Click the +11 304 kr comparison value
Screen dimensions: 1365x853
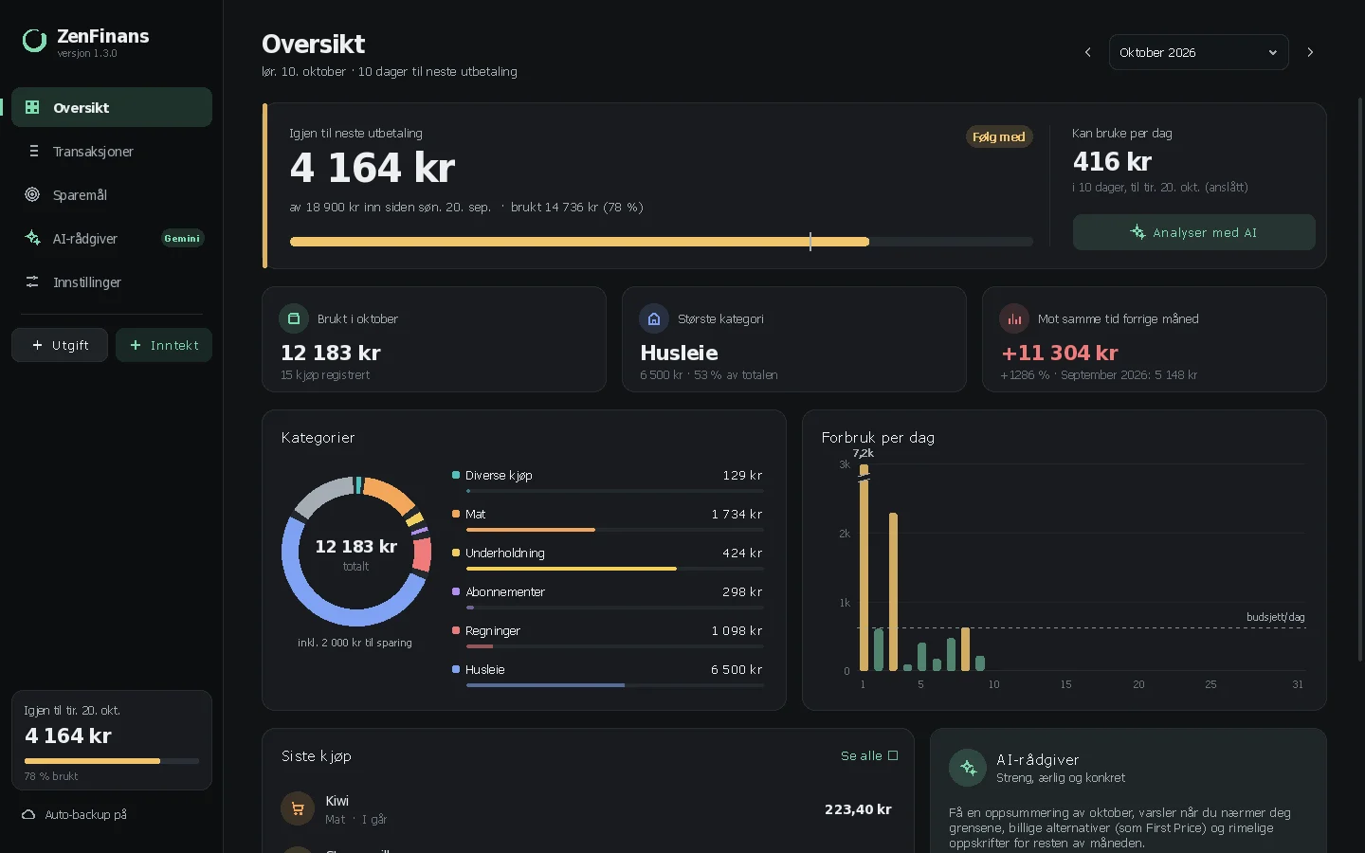point(1060,353)
